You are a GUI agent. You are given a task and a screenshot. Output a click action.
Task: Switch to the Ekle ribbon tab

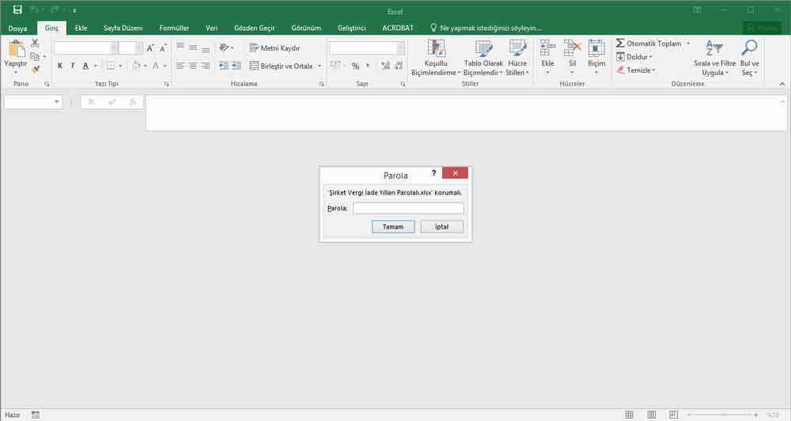point(81,28)
